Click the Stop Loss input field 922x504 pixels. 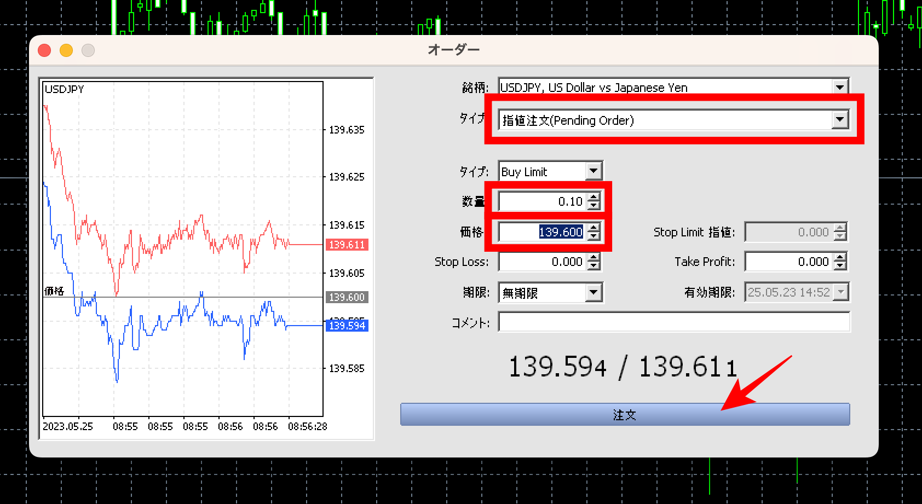[542, 262]
